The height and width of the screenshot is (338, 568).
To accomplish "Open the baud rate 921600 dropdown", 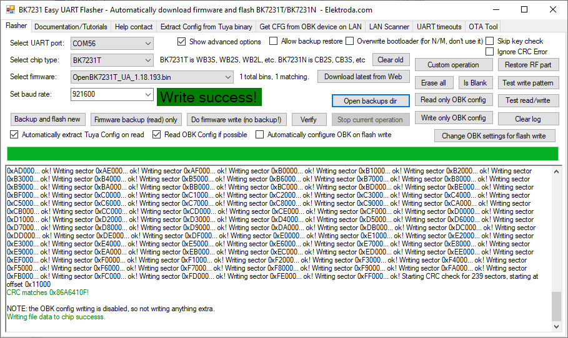I will [112, 94].
